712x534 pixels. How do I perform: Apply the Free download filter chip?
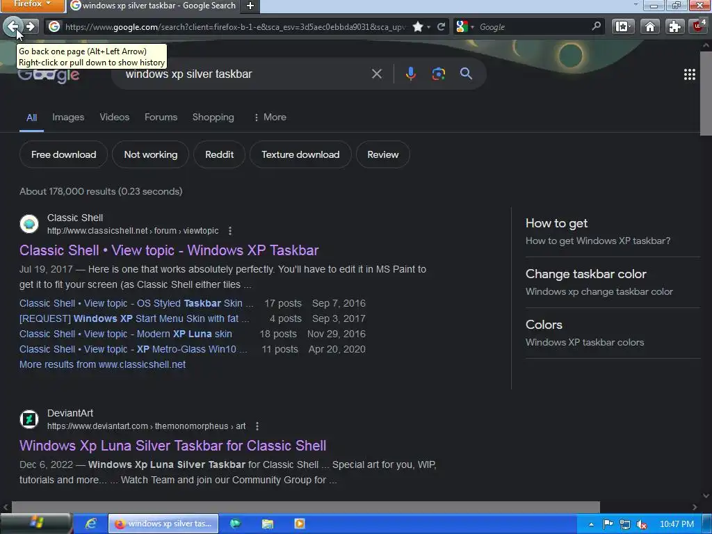point(63,154)
